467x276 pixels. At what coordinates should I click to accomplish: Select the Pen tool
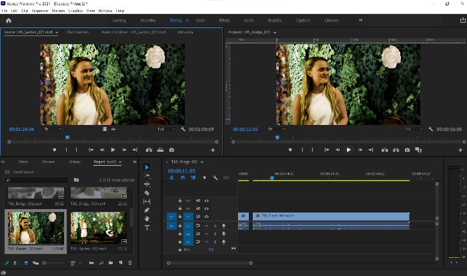click(x=147, y=210)
